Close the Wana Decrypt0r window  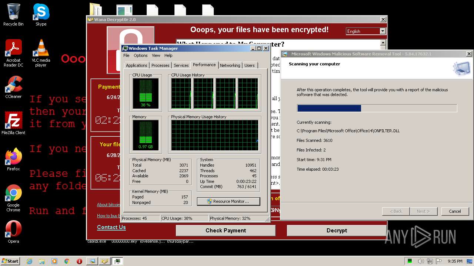(383, 20)
